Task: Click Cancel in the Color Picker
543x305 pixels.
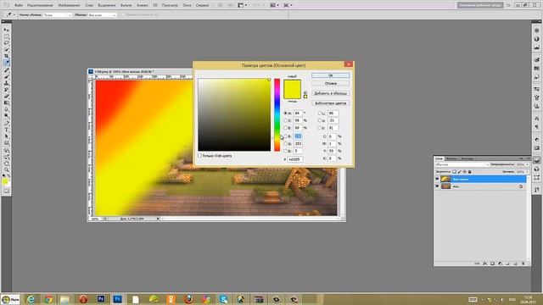Action: click(x=330, y=83)
